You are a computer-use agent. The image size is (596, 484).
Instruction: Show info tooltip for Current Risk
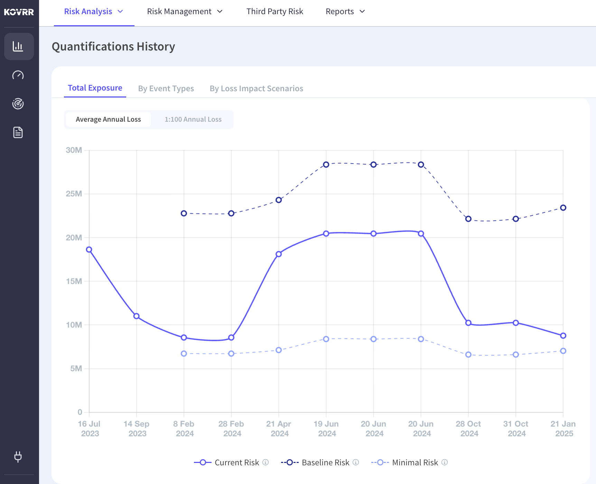tap(266, 462)
